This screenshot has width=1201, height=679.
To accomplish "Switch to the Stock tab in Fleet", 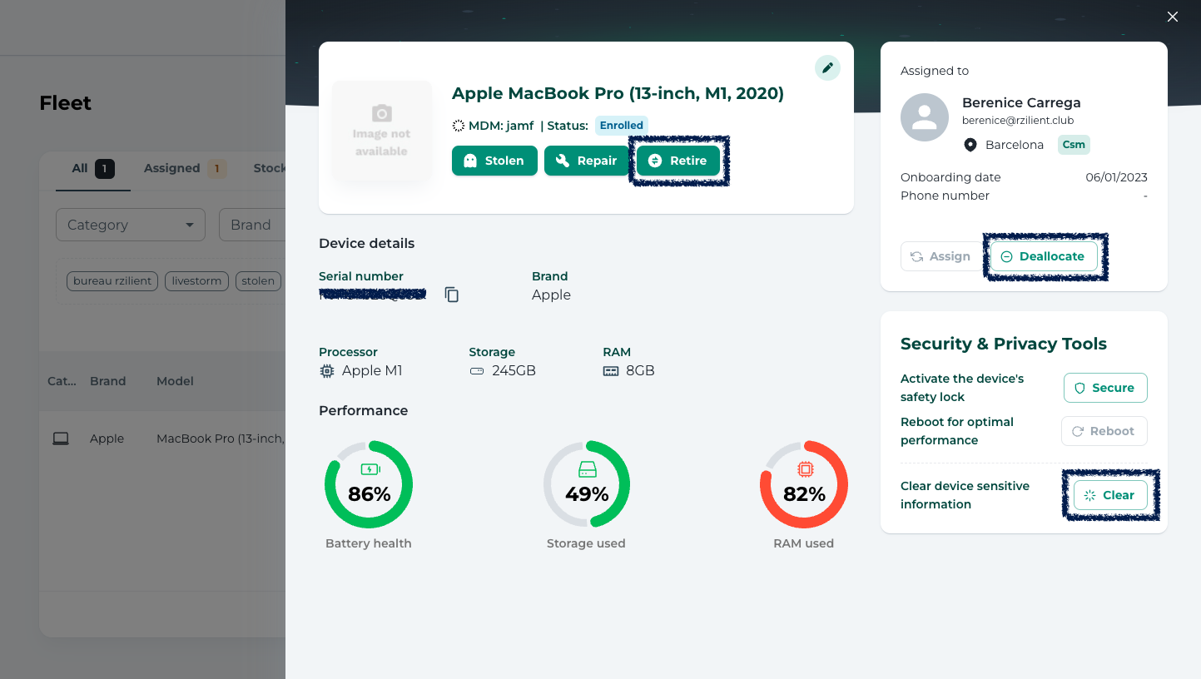I will click(269, 168).
